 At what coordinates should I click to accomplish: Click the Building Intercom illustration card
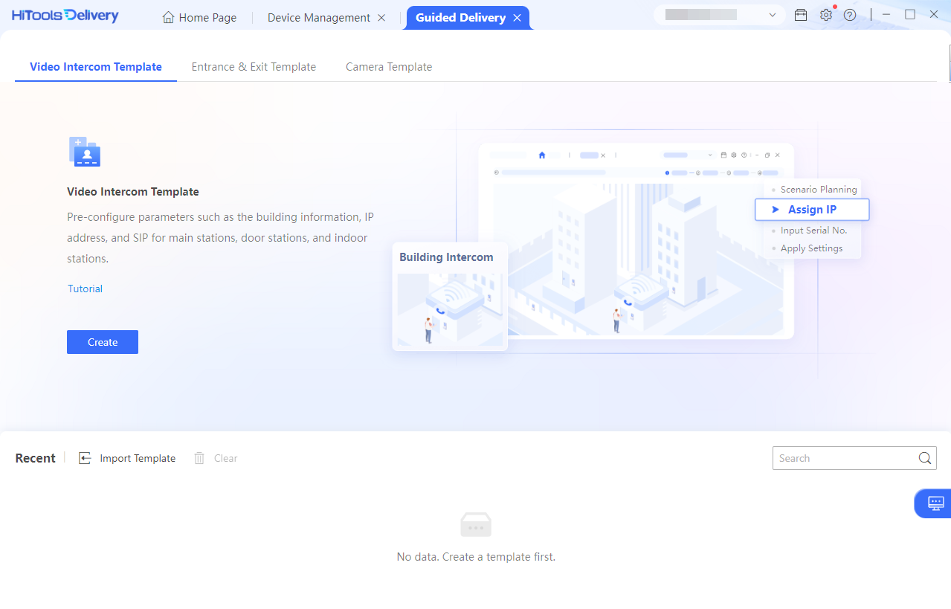click(x=450, y=297)
